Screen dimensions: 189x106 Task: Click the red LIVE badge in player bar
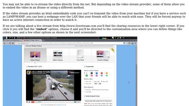(33, 102)
